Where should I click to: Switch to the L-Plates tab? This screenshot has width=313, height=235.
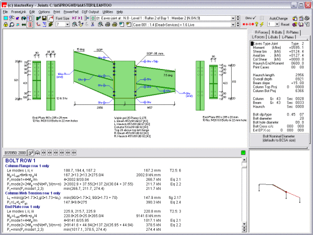(x=288, y=37)
